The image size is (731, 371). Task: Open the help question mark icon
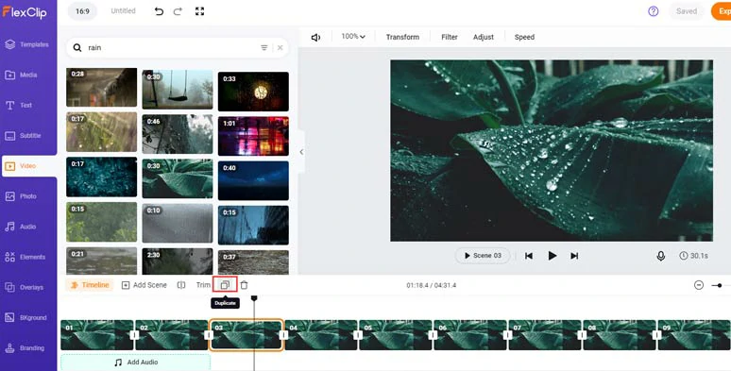(654, 11)
